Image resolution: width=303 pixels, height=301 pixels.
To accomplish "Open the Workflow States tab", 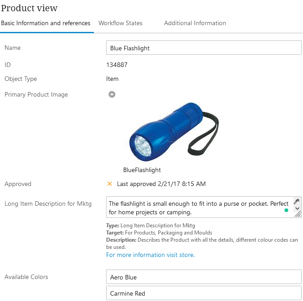I will 120,23.
